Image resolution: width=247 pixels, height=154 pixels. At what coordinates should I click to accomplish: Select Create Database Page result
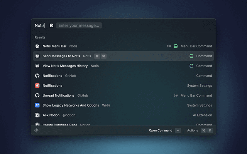[x=60, y=125]
